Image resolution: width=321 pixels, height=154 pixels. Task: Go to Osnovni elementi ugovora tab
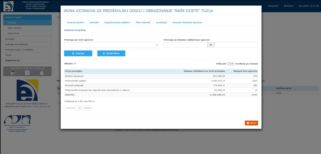(187, 22)
